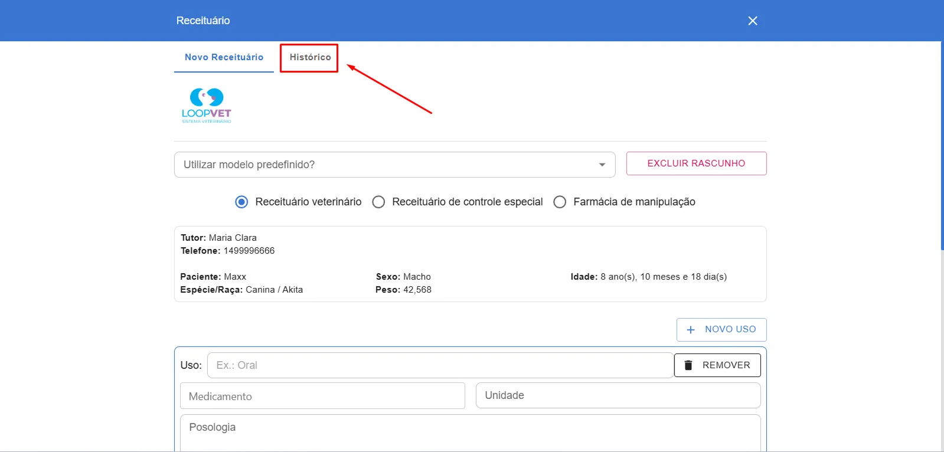Click the Posologia text area
The image size is (944, 452).
[x=470, y=433]
